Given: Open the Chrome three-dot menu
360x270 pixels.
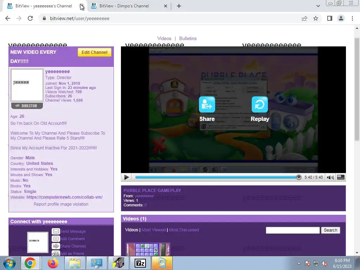Looking at the screenshot, I should coord(352,18).
